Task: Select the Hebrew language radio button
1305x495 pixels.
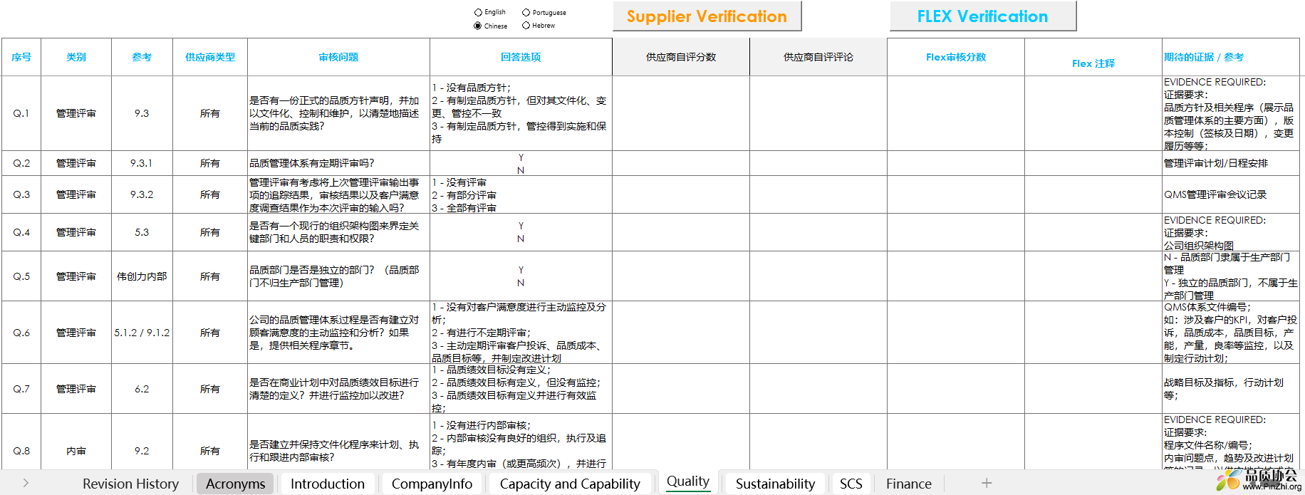Action: [x=526, y=26]
